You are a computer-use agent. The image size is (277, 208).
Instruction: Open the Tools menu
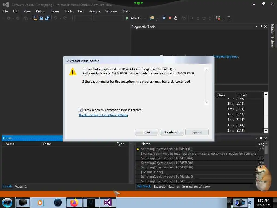click(x=68, y=11)
